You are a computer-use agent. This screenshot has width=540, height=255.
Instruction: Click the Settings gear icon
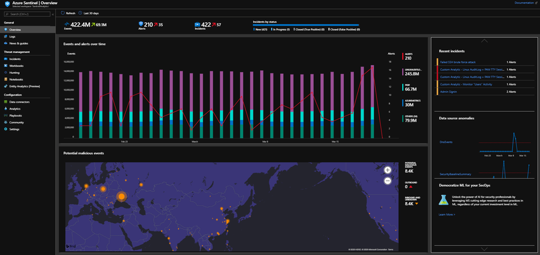tap(6, 129)
